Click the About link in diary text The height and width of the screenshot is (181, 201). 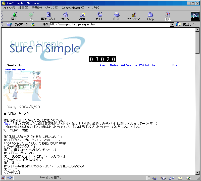tap(8, 124)
